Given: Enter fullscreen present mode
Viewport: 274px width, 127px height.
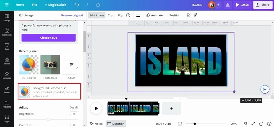Looking at the screenshot, I should click(253, 124).
